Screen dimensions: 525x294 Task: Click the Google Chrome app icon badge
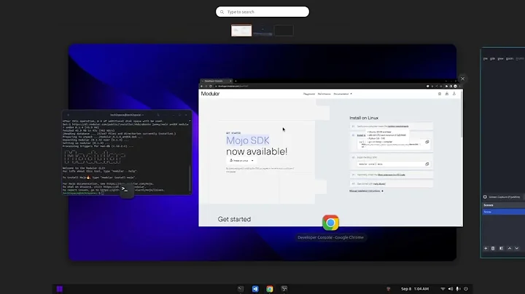330,223
